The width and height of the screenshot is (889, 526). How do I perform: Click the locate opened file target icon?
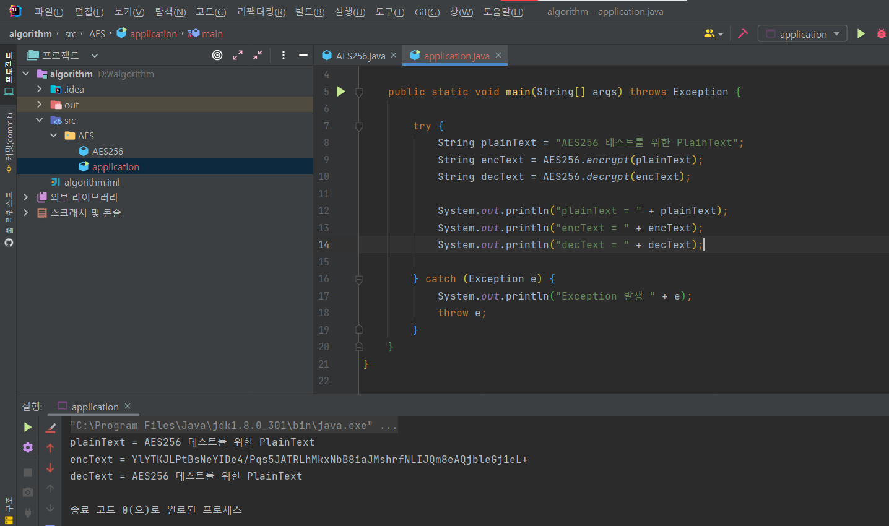click(x=217, y=55)
